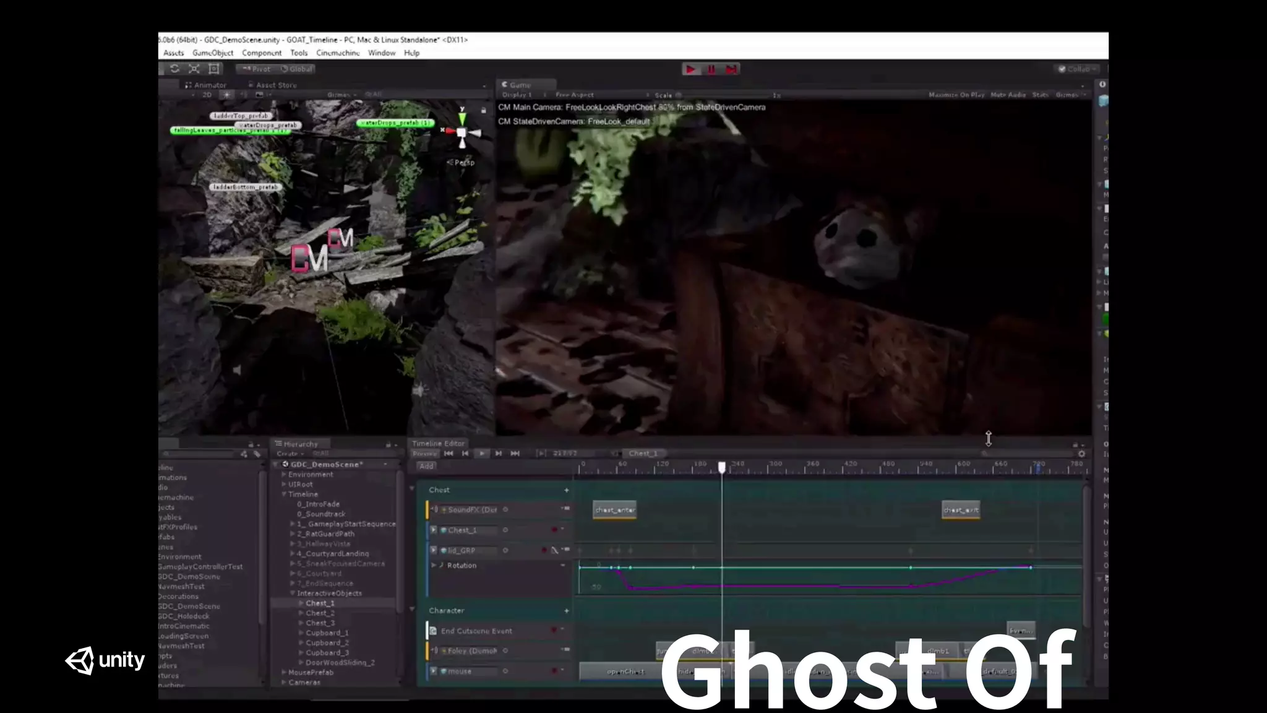Collapse the GDC_DemoScene root

point(276,464)
